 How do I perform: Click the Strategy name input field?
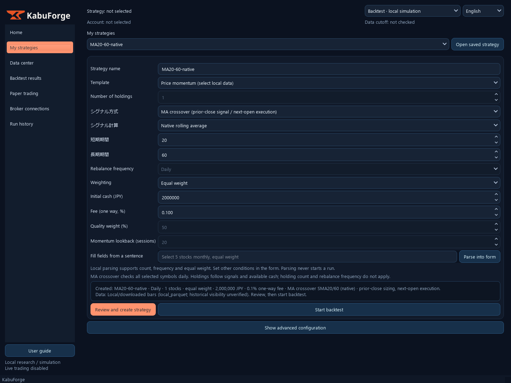tap(329, 69)
